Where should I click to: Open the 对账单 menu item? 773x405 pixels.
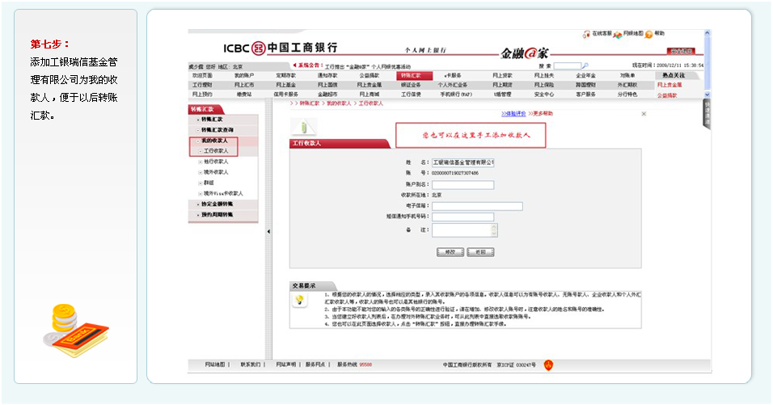627,76
